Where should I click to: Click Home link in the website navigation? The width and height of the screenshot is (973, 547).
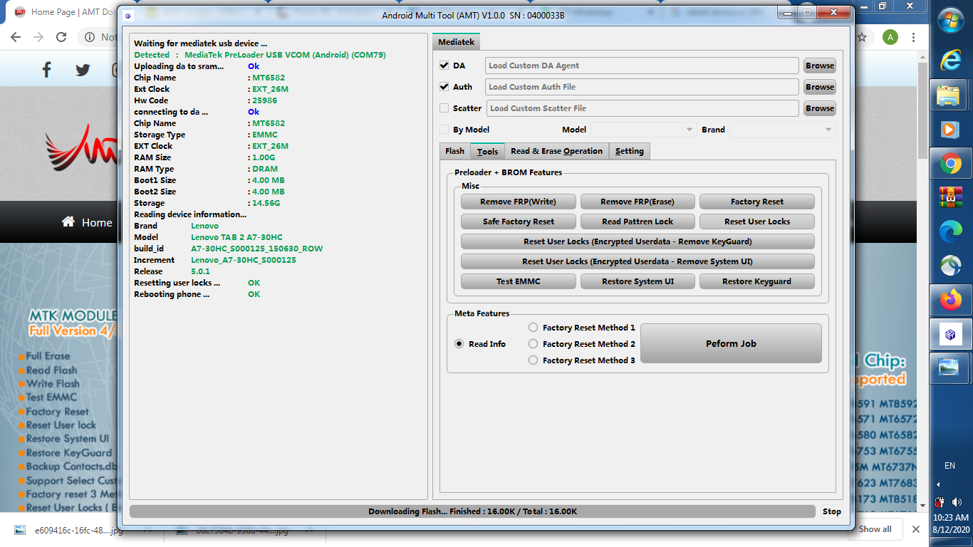[x=97, y=222]
